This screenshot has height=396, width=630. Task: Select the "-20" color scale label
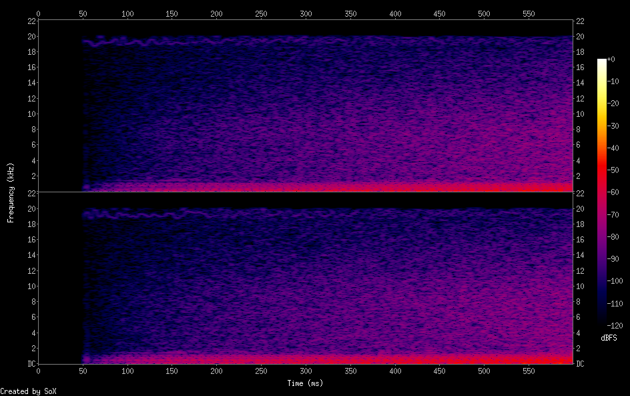(x=613, y=104)
